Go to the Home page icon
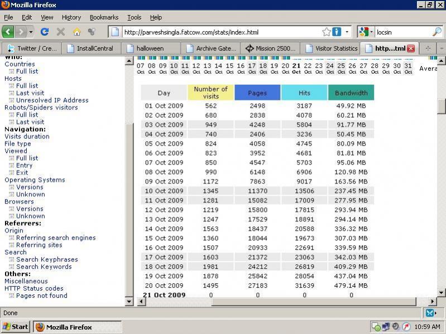 76,32
